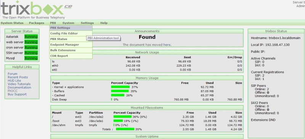Open the System Status menu

point(12,23)
